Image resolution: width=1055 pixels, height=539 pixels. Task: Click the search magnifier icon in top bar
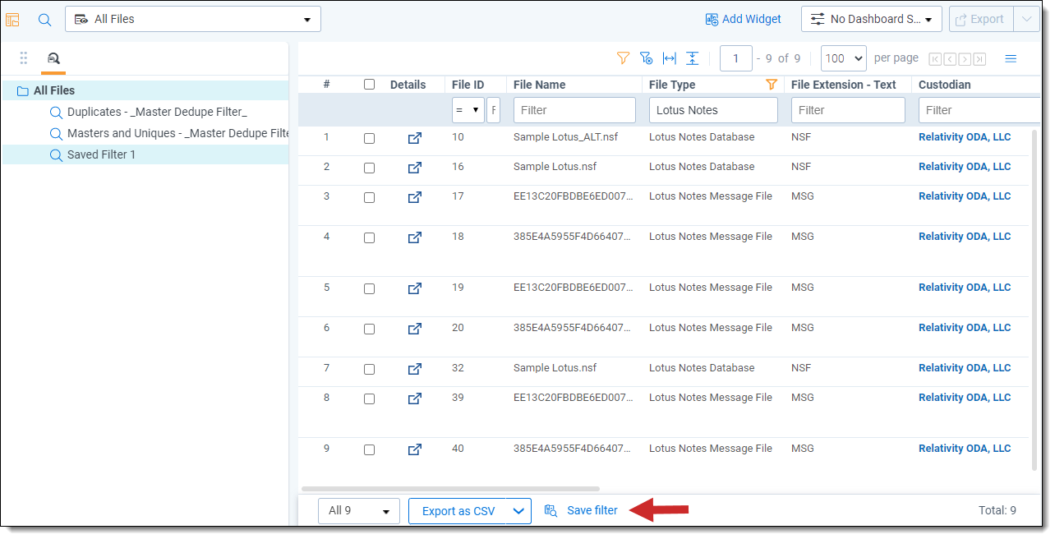[45, 19]
